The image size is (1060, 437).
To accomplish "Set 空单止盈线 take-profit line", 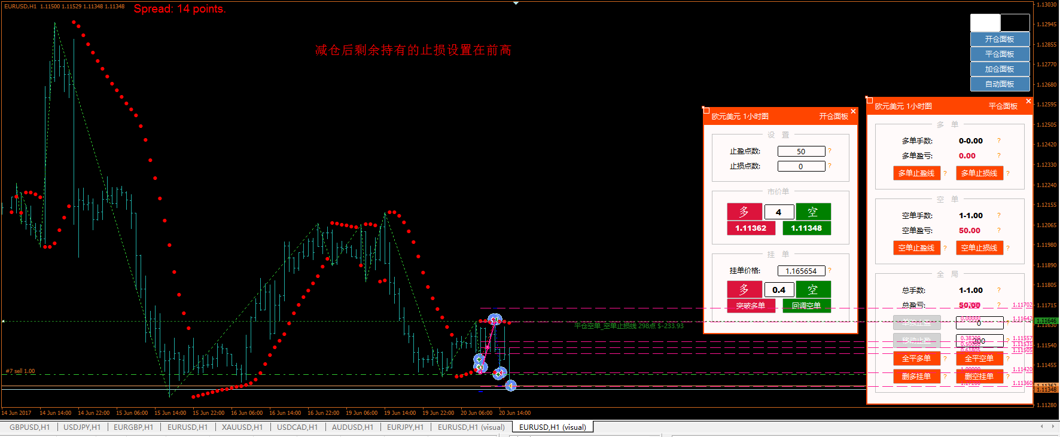I will point(916,248).
